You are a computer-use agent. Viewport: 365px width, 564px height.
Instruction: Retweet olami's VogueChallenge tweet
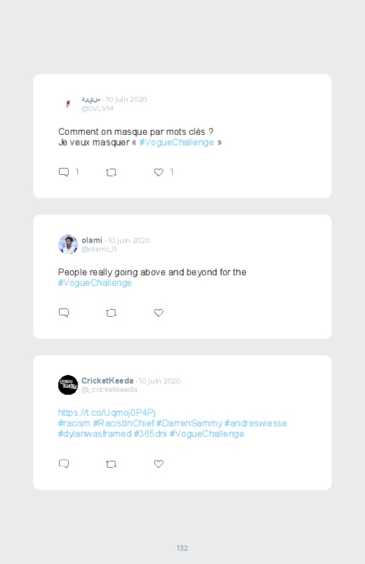[x=111, y=313]
